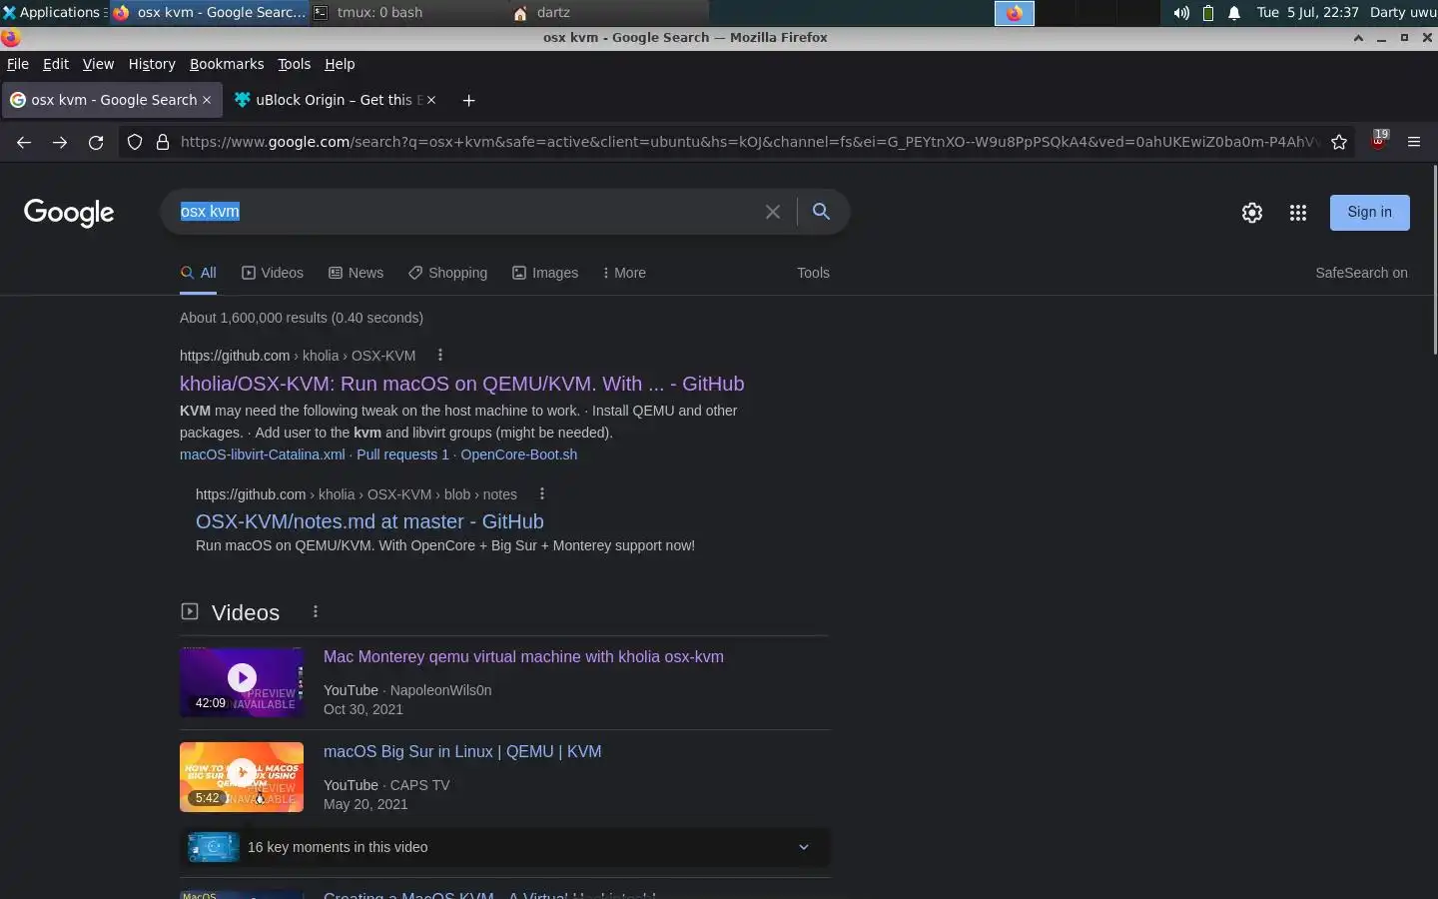Open the tracking protection shield icon
This screenshot has height=899, width=1438.
(135, 142)
